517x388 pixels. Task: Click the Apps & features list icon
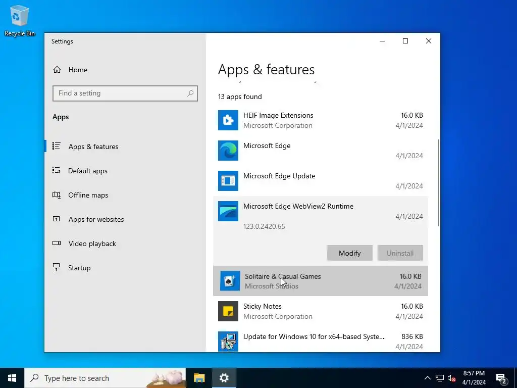[57, 146]
